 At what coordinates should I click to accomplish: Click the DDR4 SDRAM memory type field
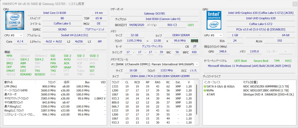[181, 35]
